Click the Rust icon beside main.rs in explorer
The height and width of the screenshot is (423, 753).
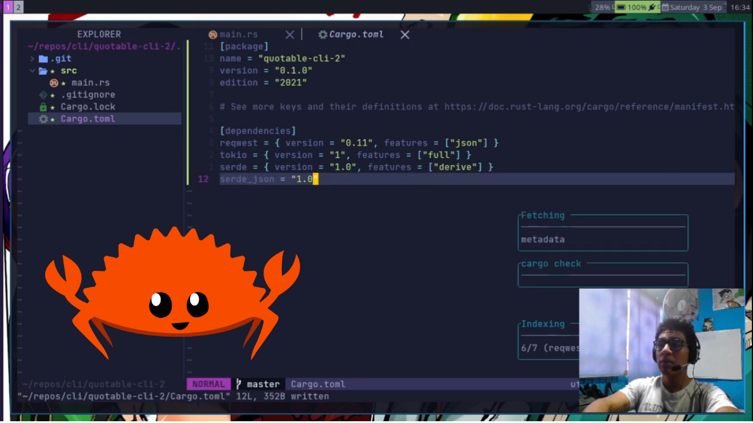(x=54, y=83)
